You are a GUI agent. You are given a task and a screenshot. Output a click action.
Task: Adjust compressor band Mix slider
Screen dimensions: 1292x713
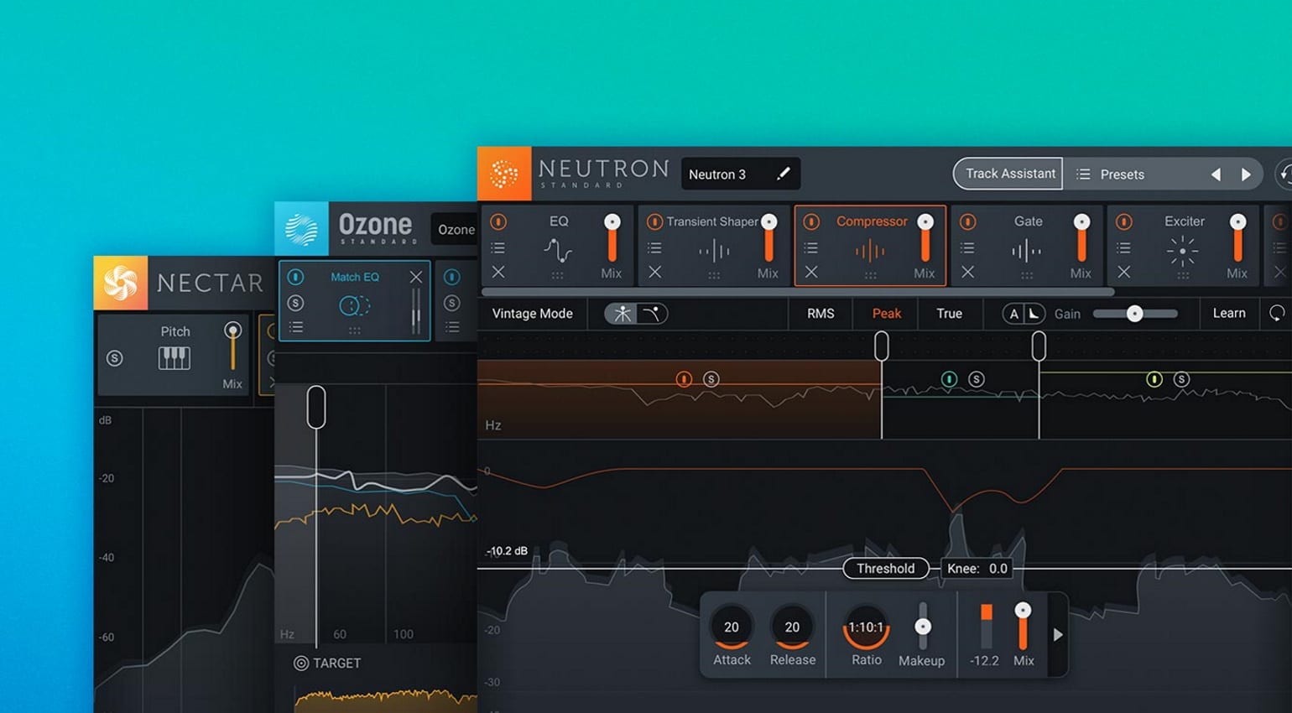coord(1023,626)
